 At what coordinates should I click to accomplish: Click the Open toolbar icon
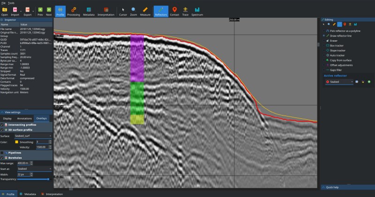coord(5,11)
